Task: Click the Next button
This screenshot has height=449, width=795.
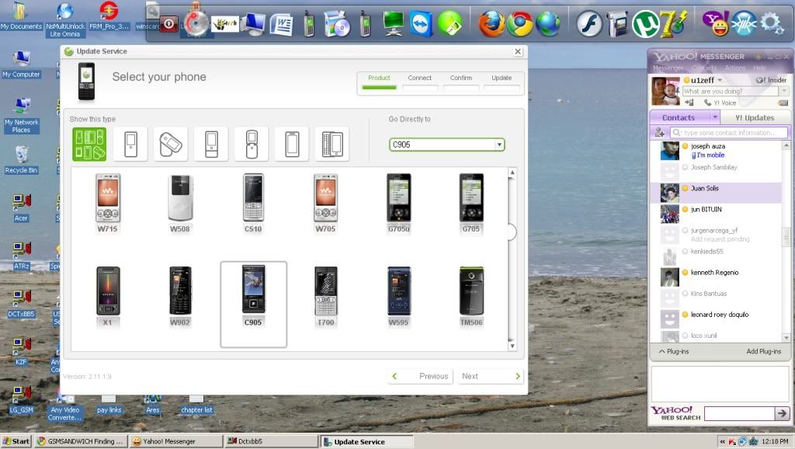Action: pos(490,376)
